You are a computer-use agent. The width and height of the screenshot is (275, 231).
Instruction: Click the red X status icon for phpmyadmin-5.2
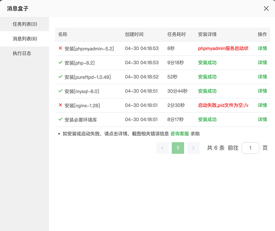tap(61, 48)
